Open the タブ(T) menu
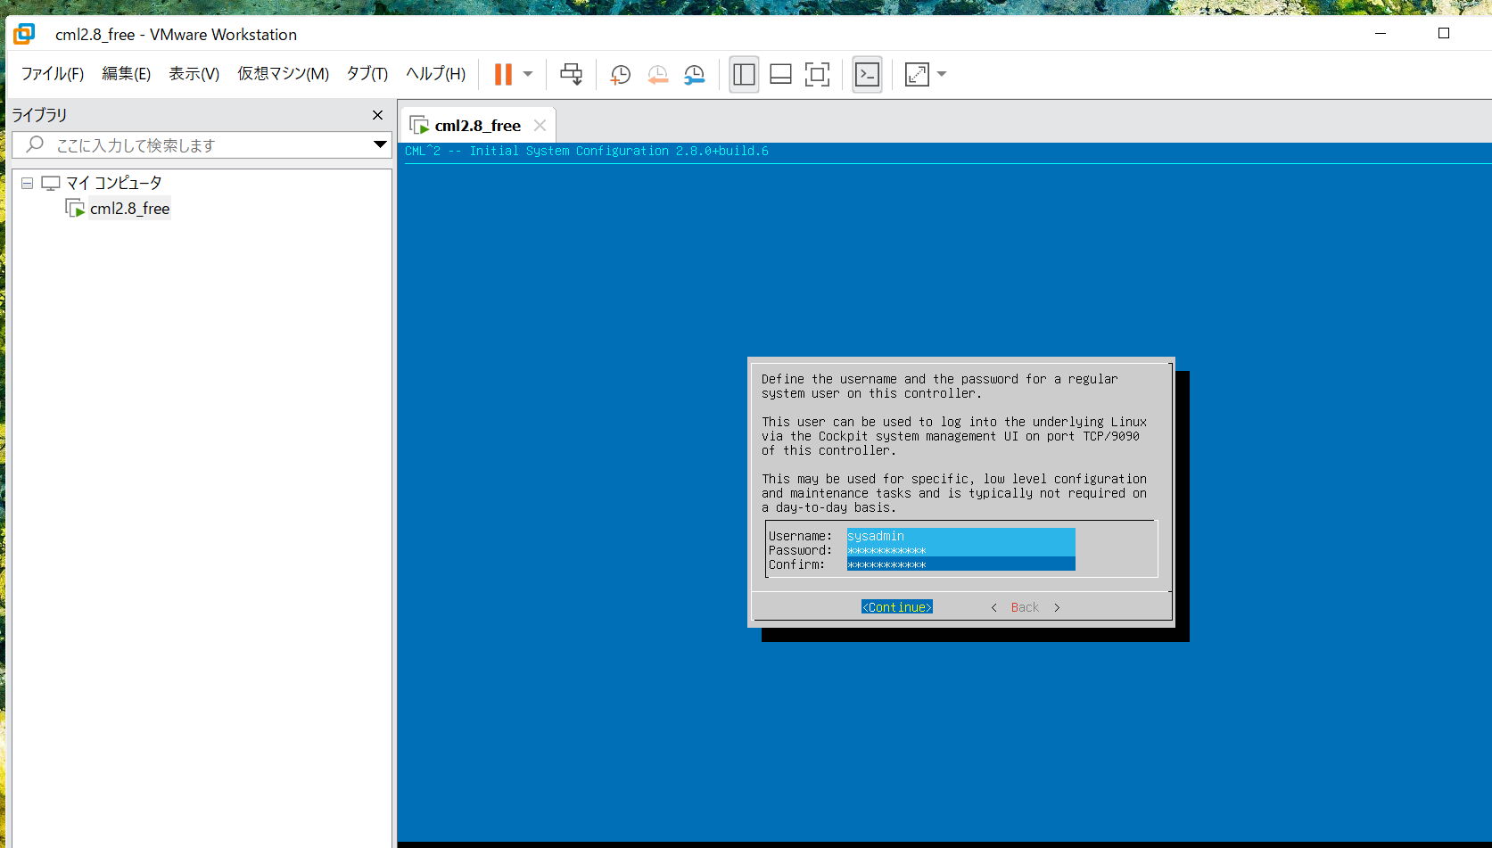1492x848 pixels. point(367,74)
